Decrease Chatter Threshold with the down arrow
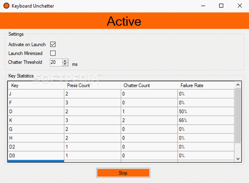 coord(65,64)
